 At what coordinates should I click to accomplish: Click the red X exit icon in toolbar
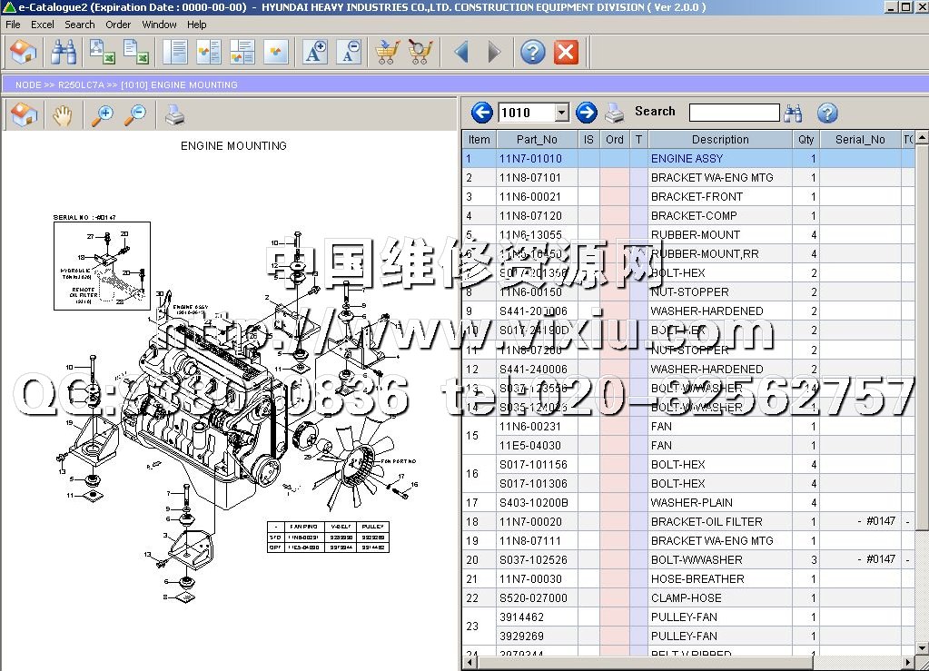566,53
